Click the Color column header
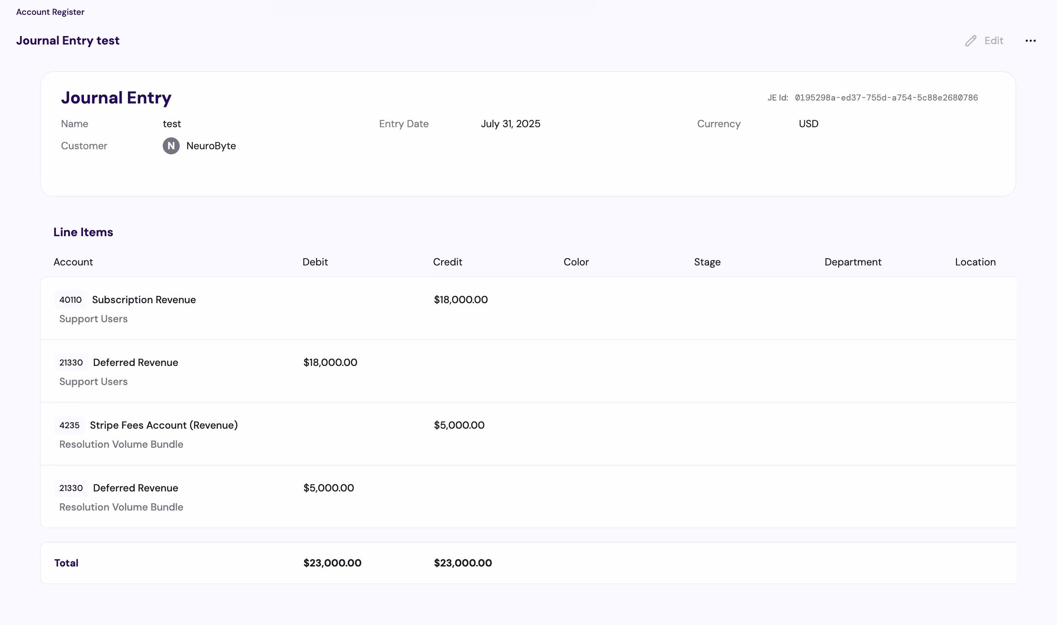The image size is (1057, 625). (576, 262)
